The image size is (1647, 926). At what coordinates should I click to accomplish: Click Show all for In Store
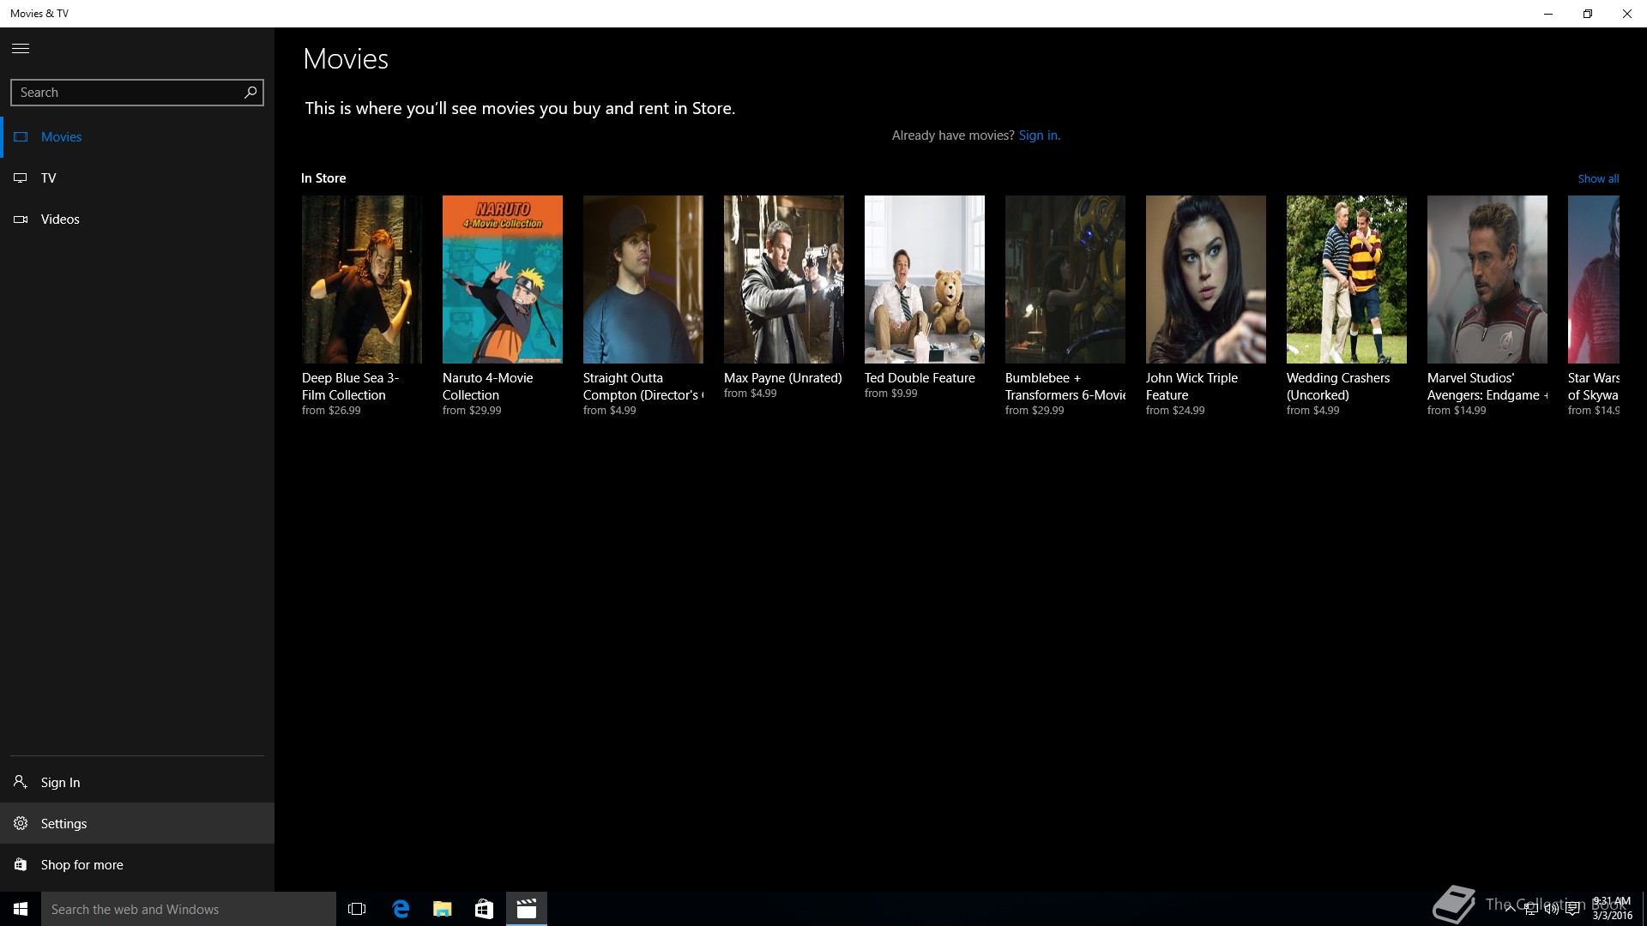coord(1598,179)
